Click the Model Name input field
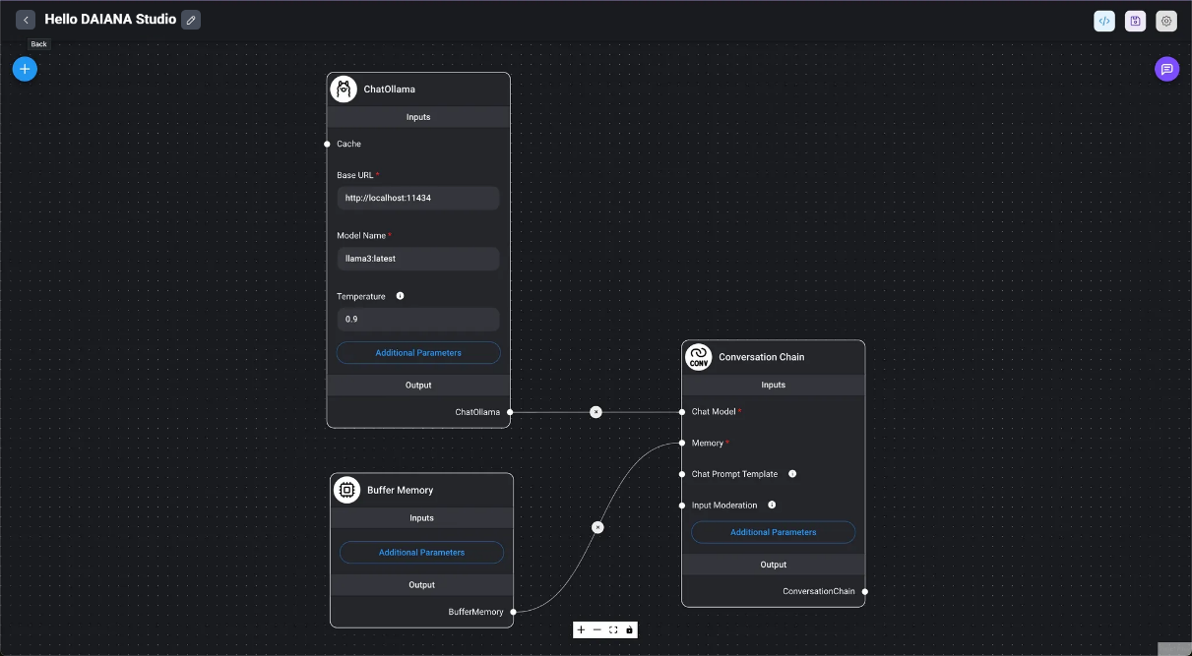 pyautogui.click(x=418, y=259)
